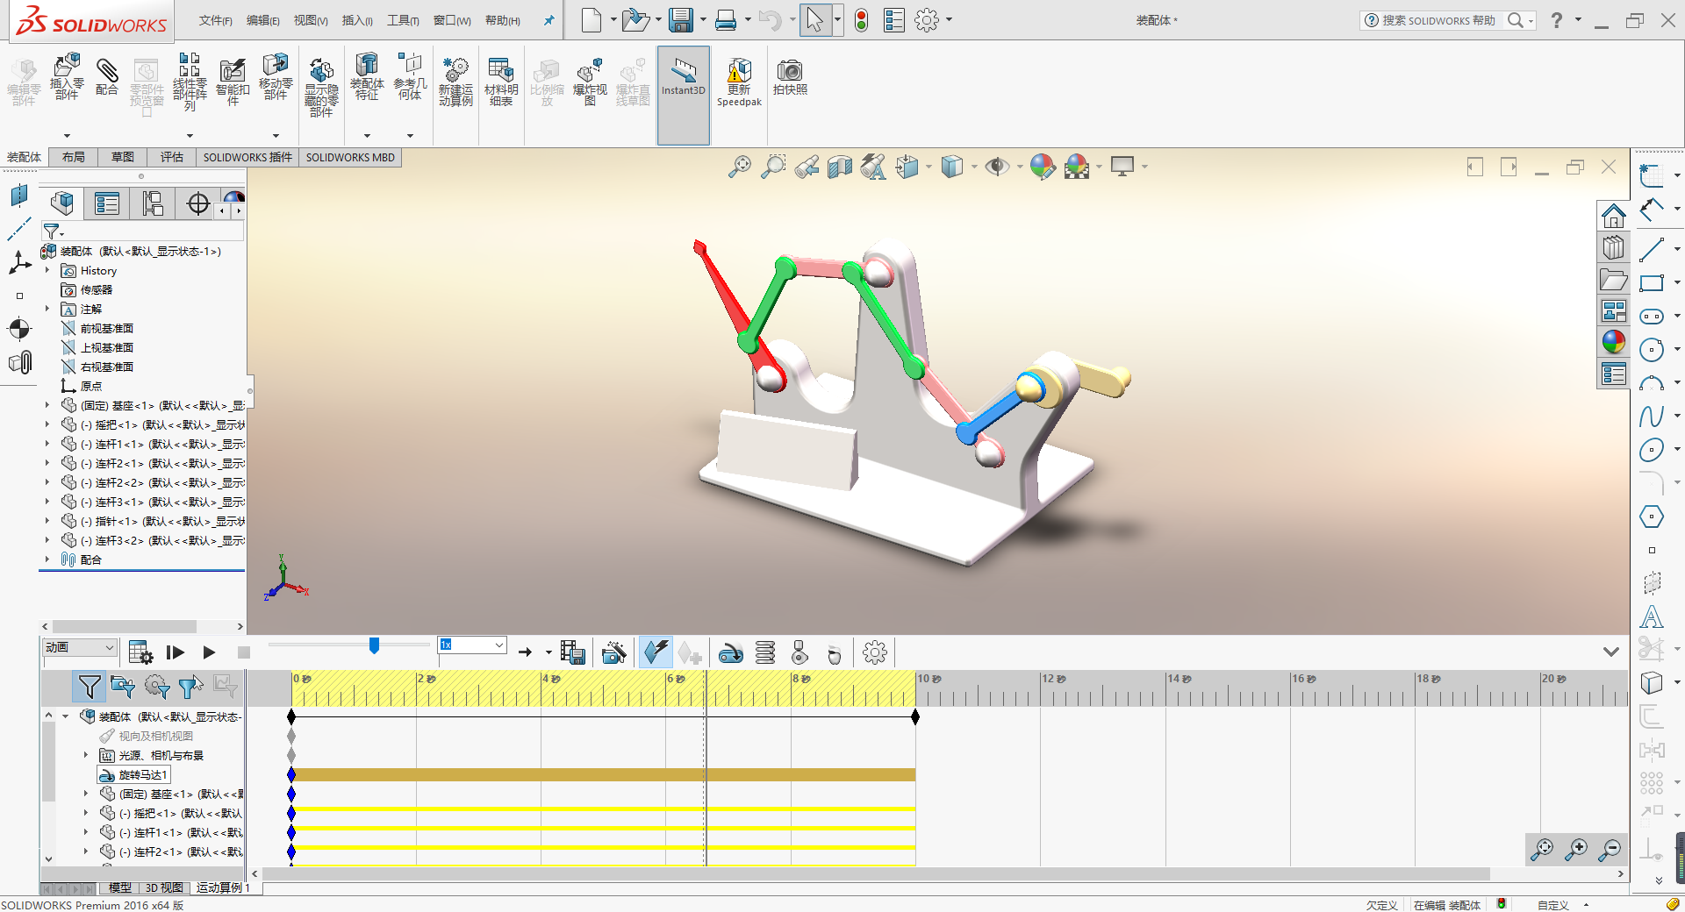Open the 插入(I) menu
The image size is (1685, 912).
(x=357, y=20)
